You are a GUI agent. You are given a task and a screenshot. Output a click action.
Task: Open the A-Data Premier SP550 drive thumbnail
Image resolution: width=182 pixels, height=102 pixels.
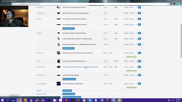(x=59, y=39)
